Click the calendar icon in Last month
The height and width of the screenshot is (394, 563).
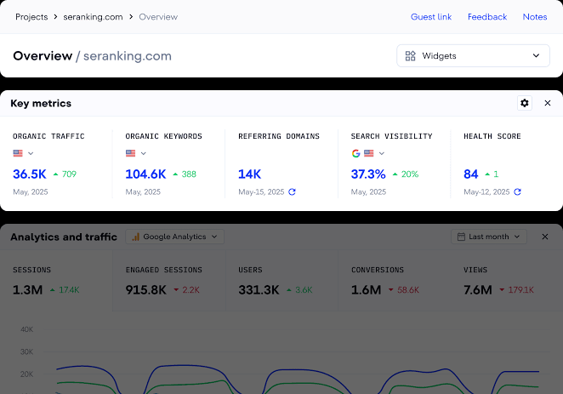[x=461, y=237]
